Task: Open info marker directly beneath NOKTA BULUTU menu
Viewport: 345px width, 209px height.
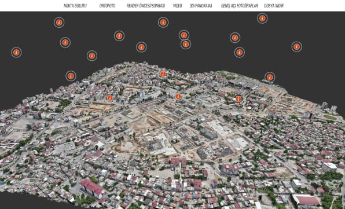Action: 59,23
